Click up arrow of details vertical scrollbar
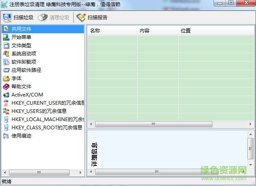This screenshot has height=186, width=256. [x=251, y=134]
